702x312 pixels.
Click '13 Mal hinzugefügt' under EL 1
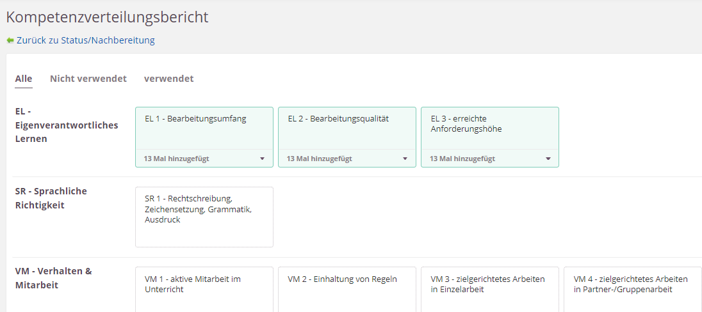[177, 159]
